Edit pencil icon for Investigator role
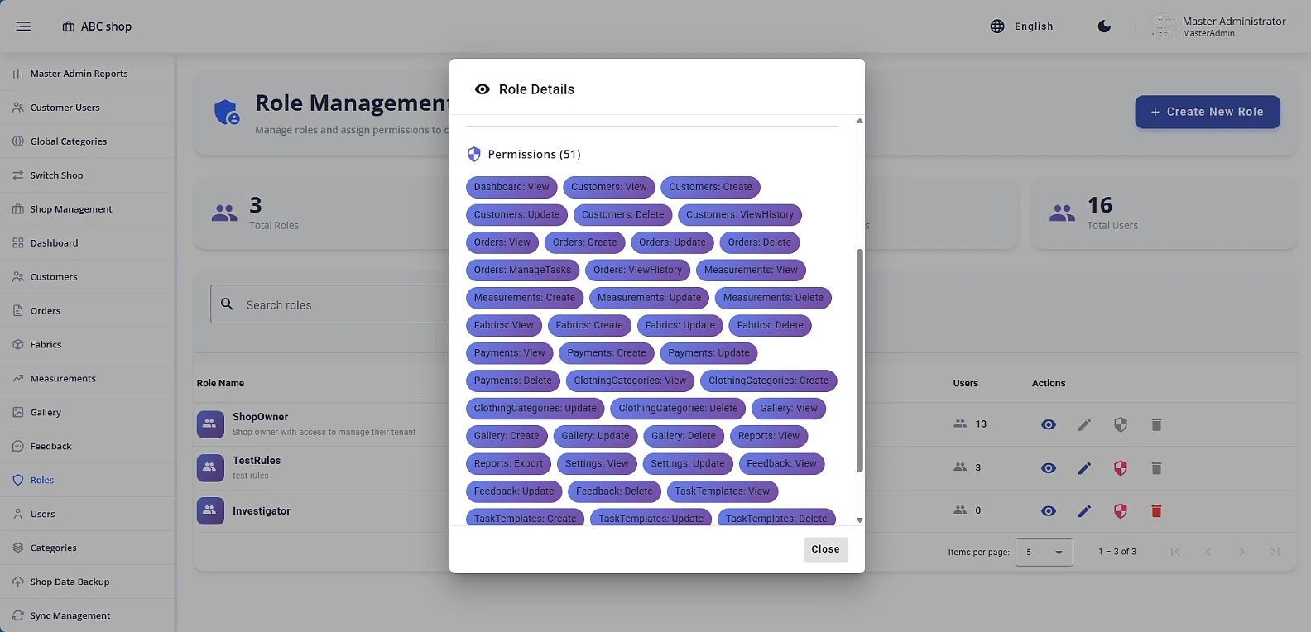The height and width of the screenshot is (632, 1311). (1084, 511)
